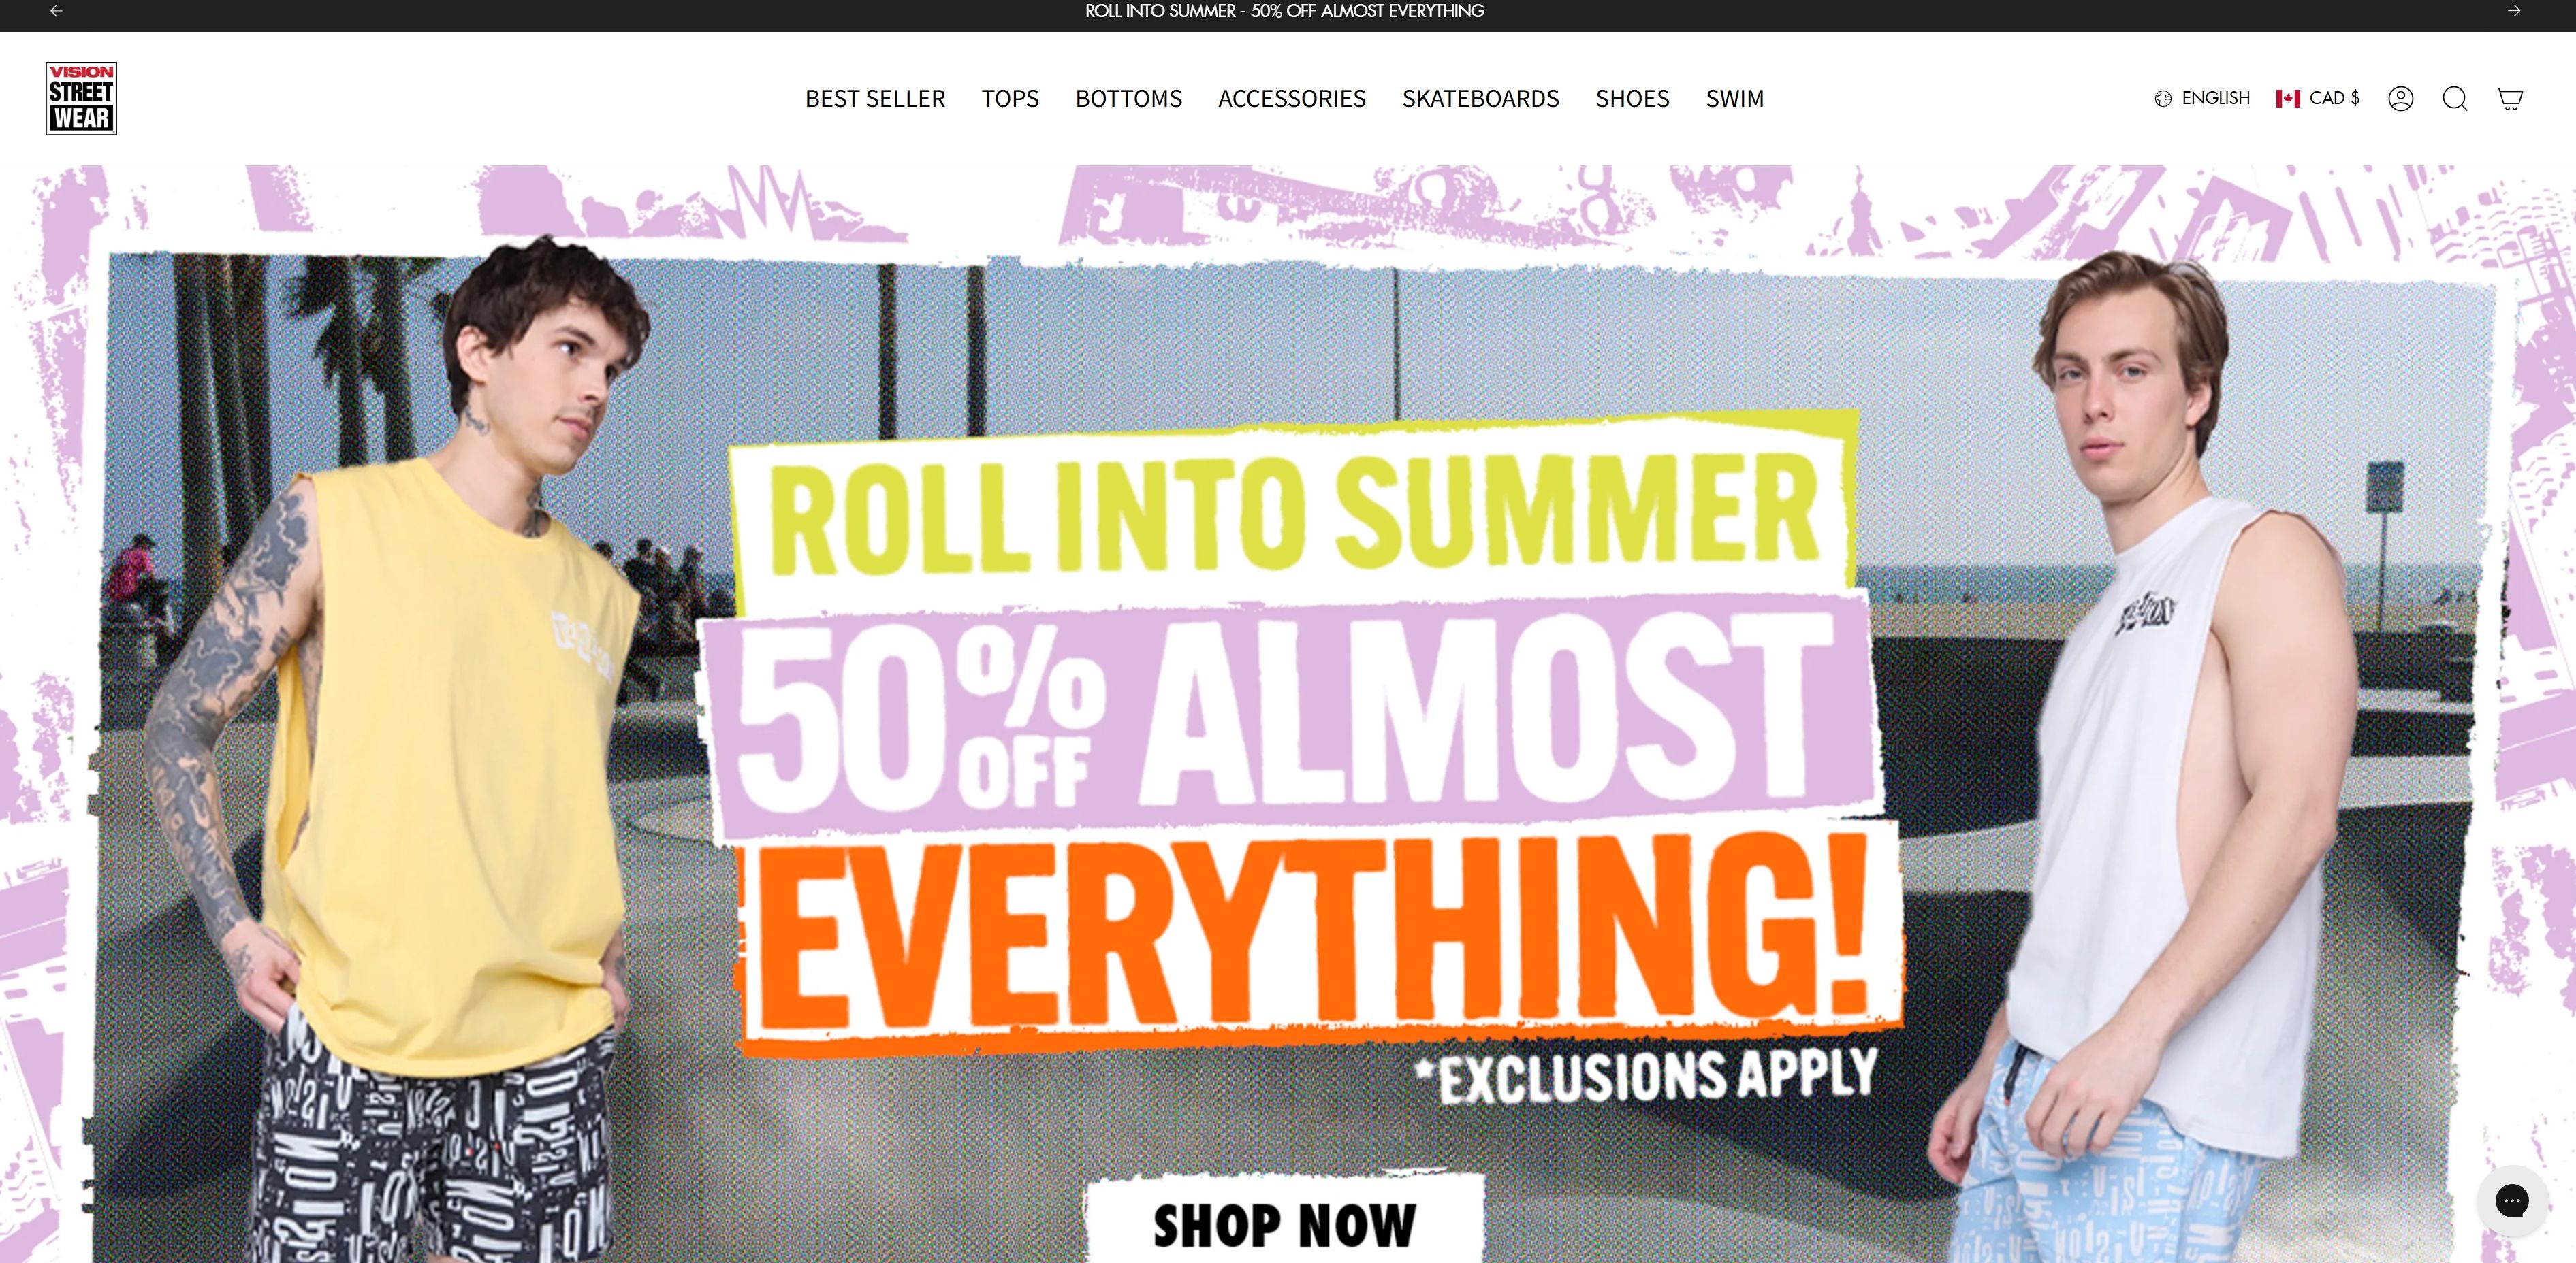Image resolution: width=2576 pixels, height=1263 pixels.
Task: Go to the SHOES category
Action: coord(1632,98)
